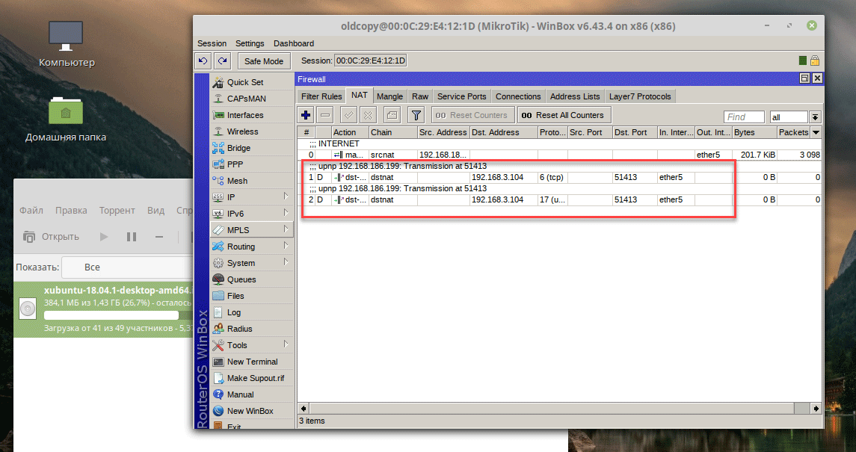Screen dimensions: 856x452
Task: Click Reset Counters button
Action: click(472, 115)
